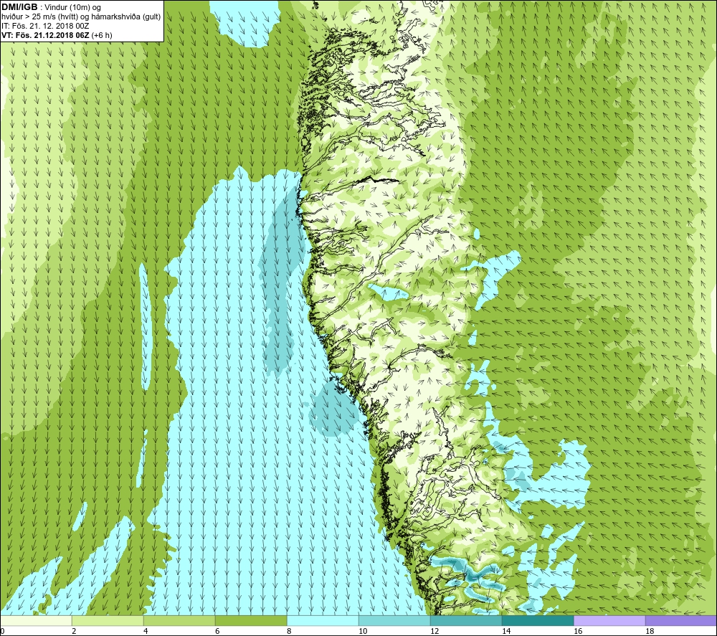Click the "hviður > 25 m/s (hvítt)" line
717x636 pixels.
[41, 17]
